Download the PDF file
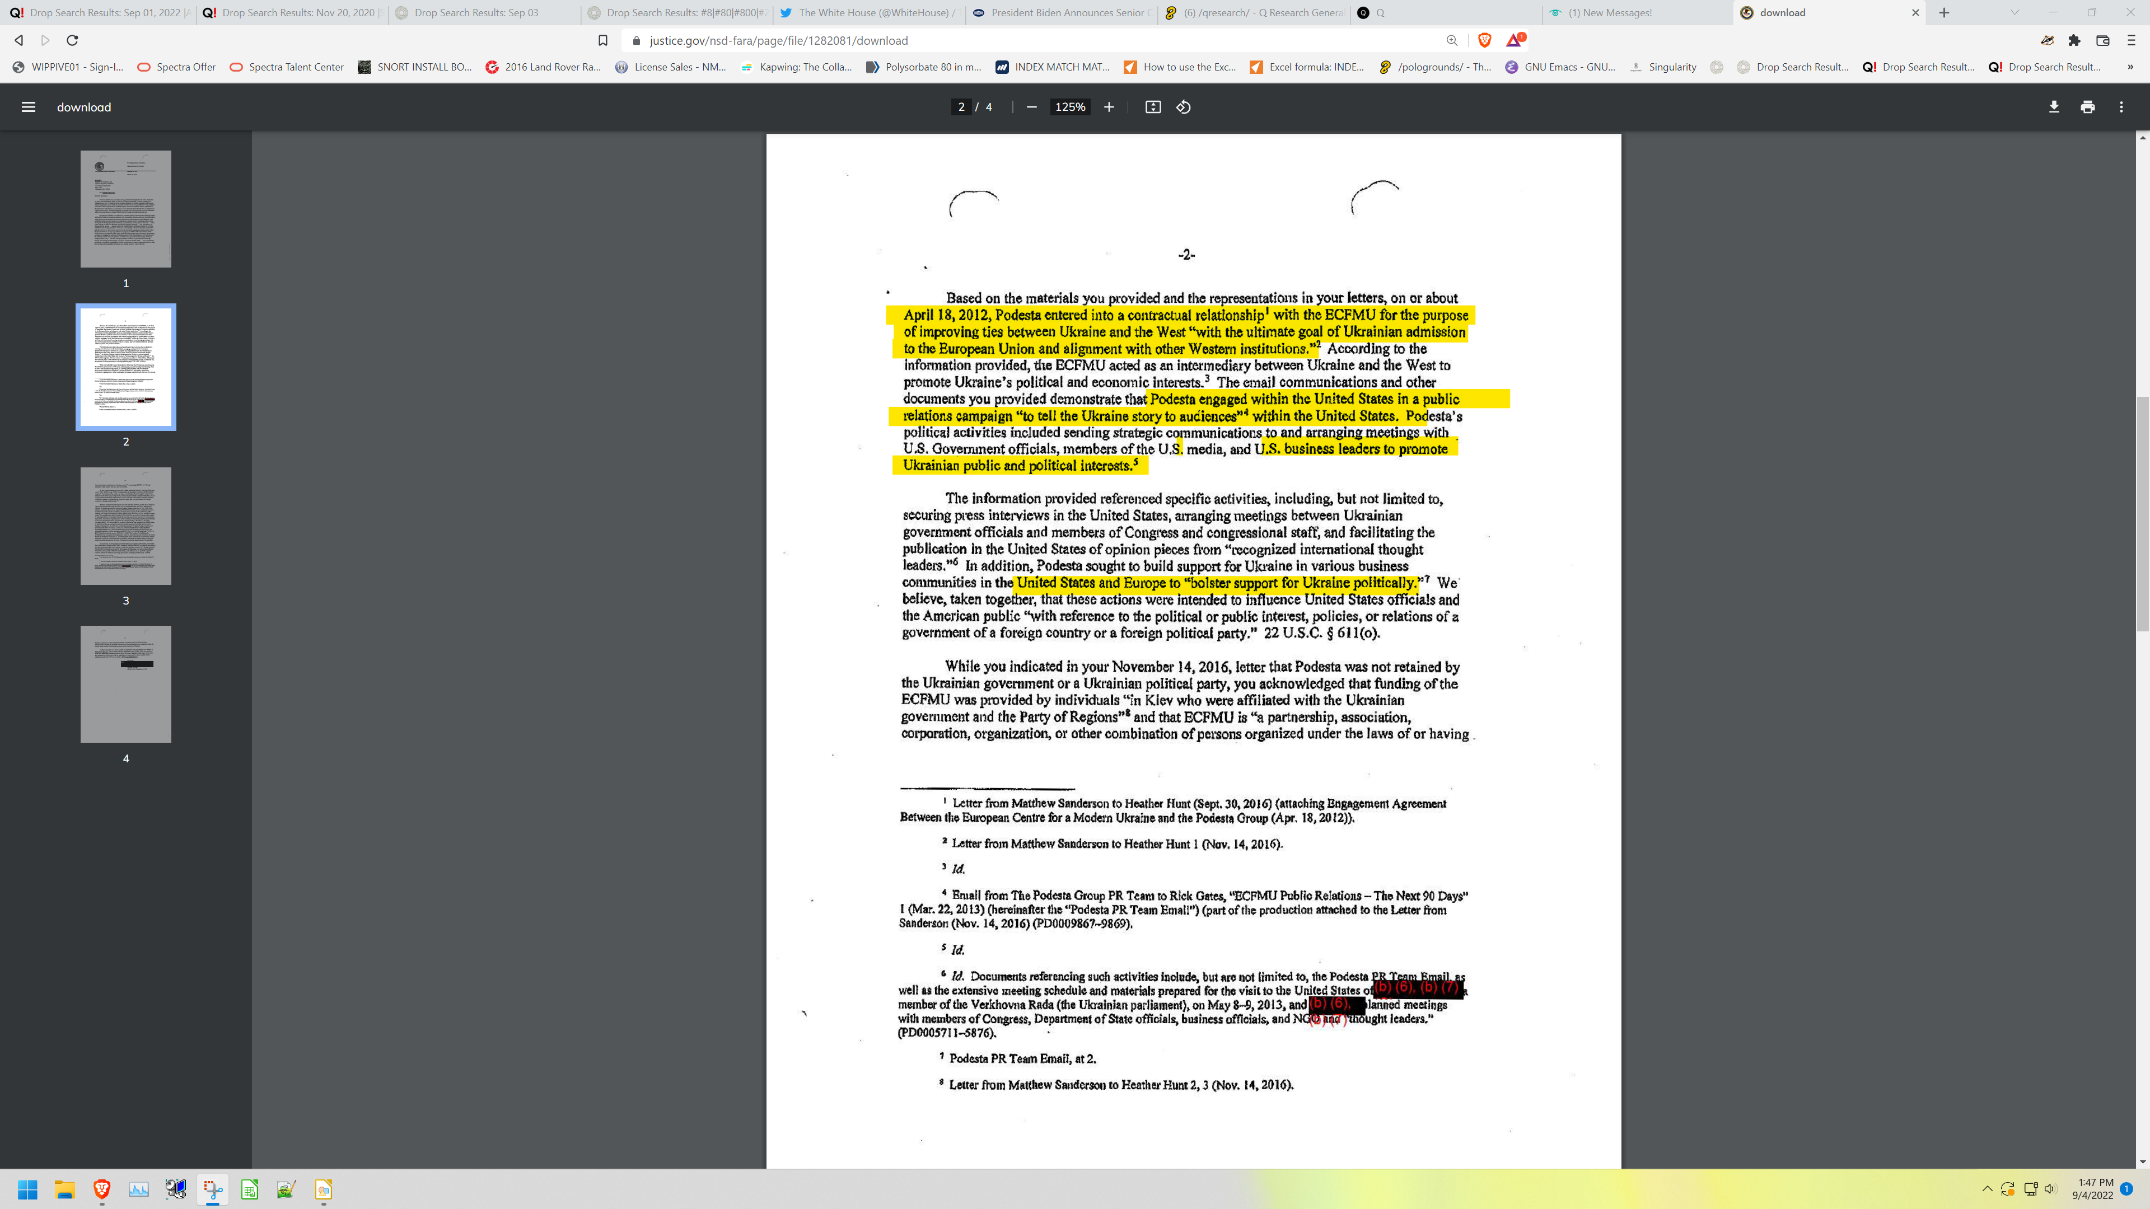Image resolution: width=2150 pixels, height=1209 pixels. coord(2054,107)
